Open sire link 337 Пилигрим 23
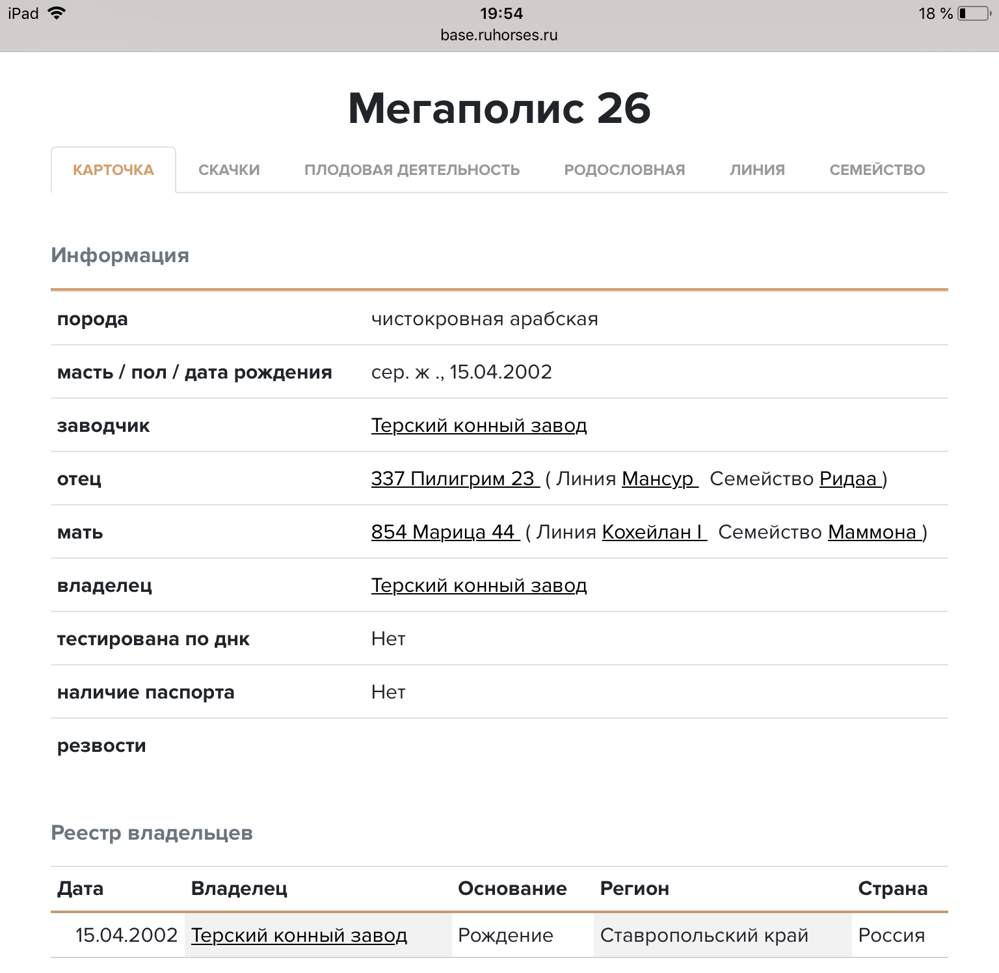 [x=453, y=479]
